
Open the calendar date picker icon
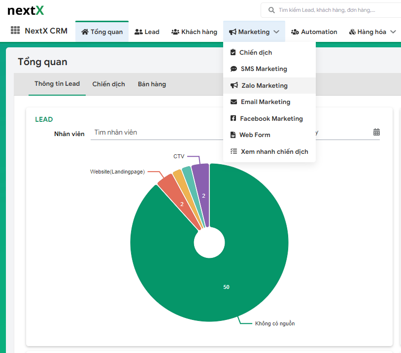pyautogui.click(x=377, y=132)
